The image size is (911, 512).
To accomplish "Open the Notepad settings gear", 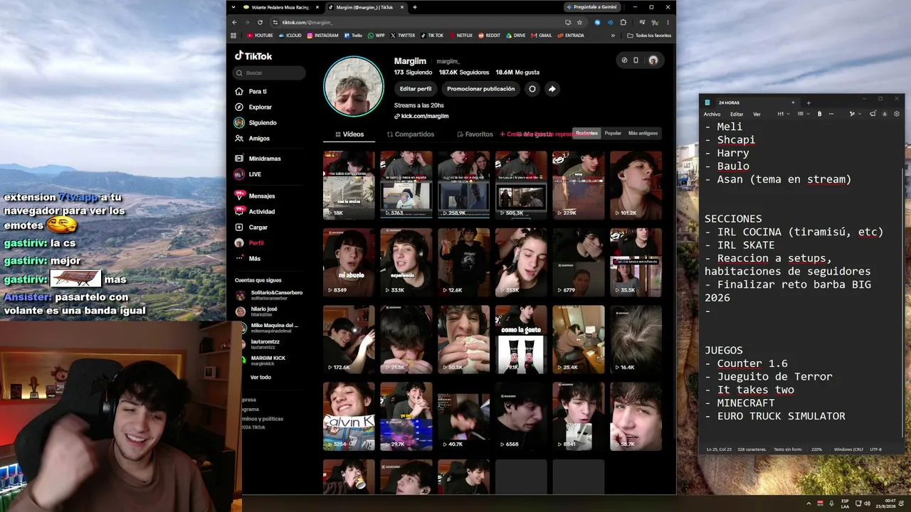I will [x=897, y=114].
